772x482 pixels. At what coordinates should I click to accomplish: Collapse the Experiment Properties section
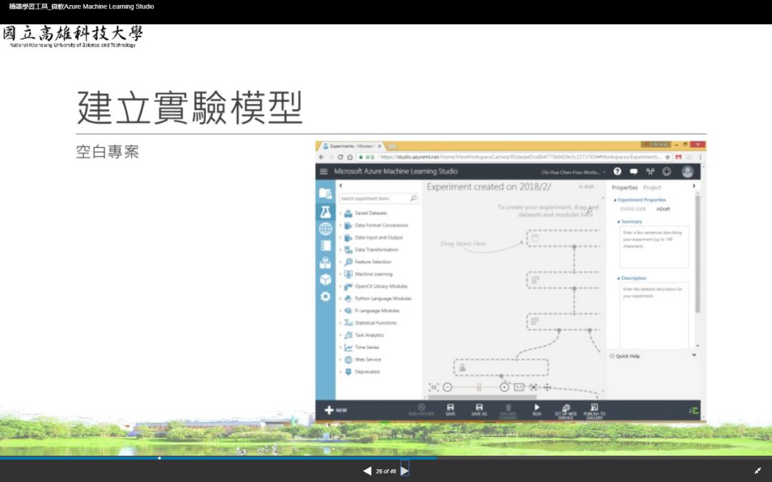(x=615, y=200)
